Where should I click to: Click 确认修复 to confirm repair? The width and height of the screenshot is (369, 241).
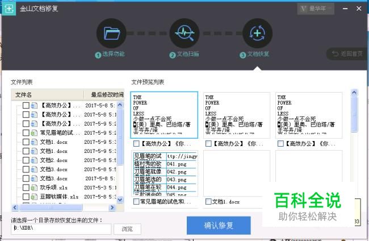tap(219, 226)
